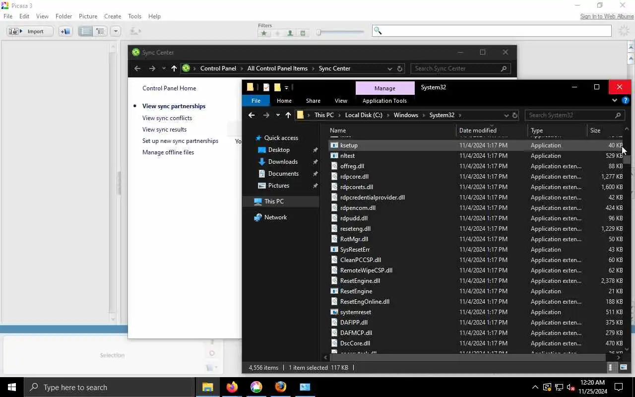Open Picasa folder view options dropdown
The image size is (635, 397).
(116, 31)
